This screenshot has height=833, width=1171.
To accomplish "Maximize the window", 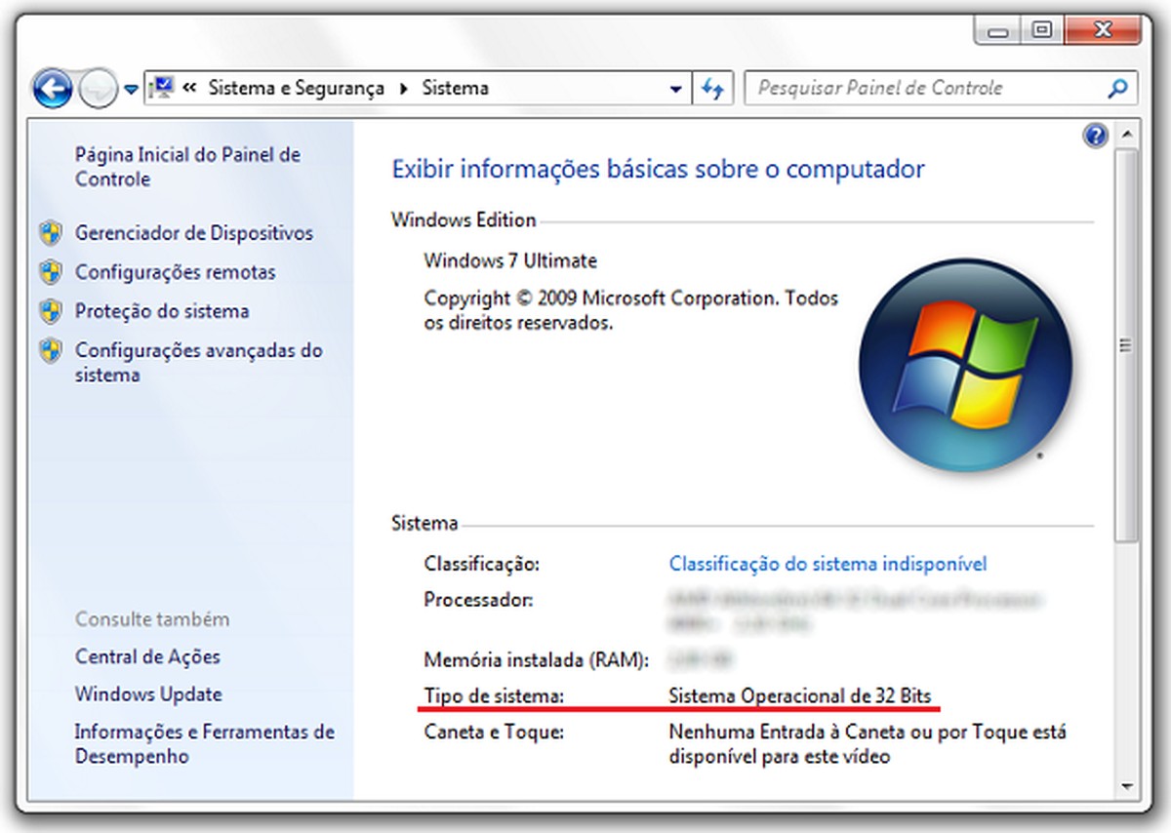I will click(1040, 31).
